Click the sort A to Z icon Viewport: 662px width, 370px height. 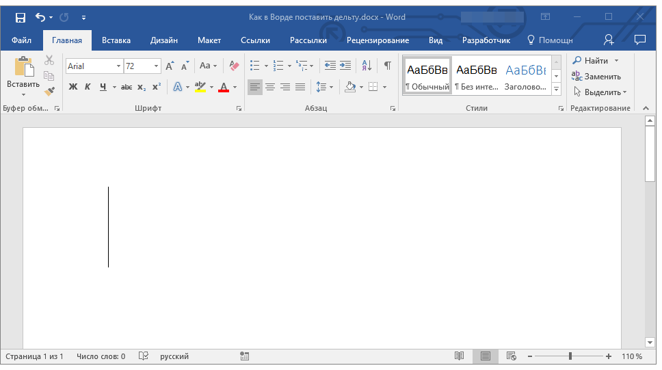coord(367,66)
